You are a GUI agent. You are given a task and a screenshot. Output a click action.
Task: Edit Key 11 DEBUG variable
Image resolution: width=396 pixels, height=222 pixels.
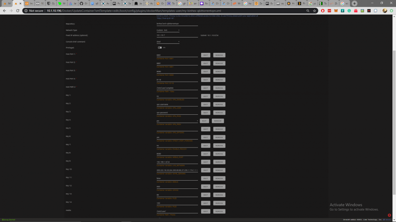click(x=206, y=179)
